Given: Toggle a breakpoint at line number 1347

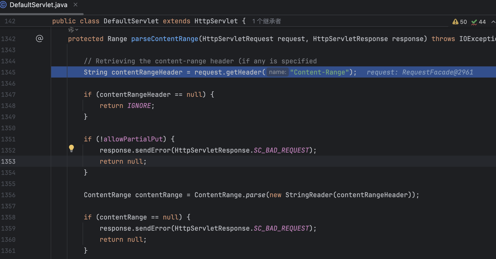Looking at the screenshot, I should click(x=8, y=95).
